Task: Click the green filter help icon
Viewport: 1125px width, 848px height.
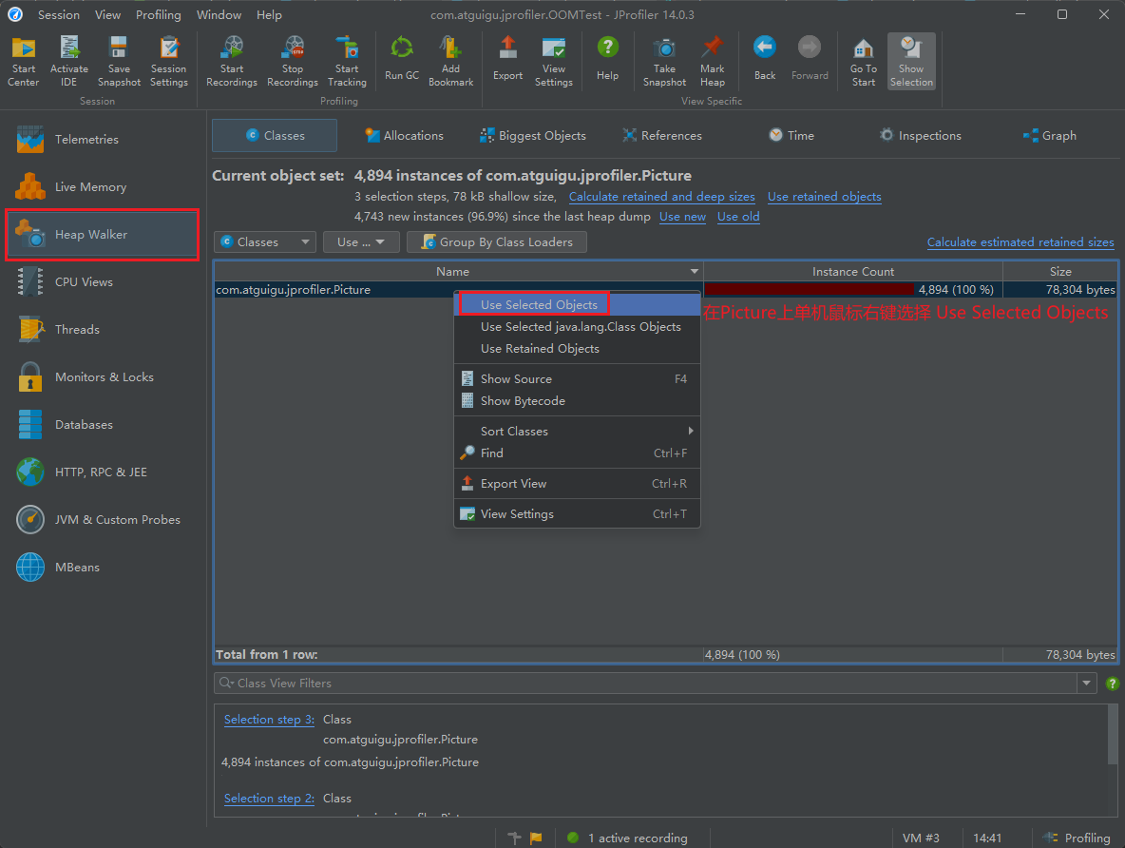Action: 1112,684
